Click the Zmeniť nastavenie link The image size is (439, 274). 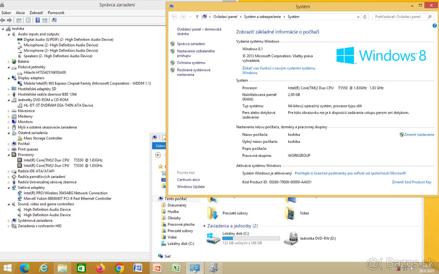click(419, 134)
